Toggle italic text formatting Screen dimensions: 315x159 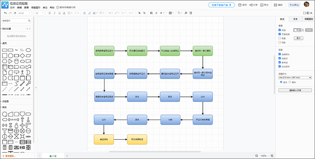click(55, 13)
